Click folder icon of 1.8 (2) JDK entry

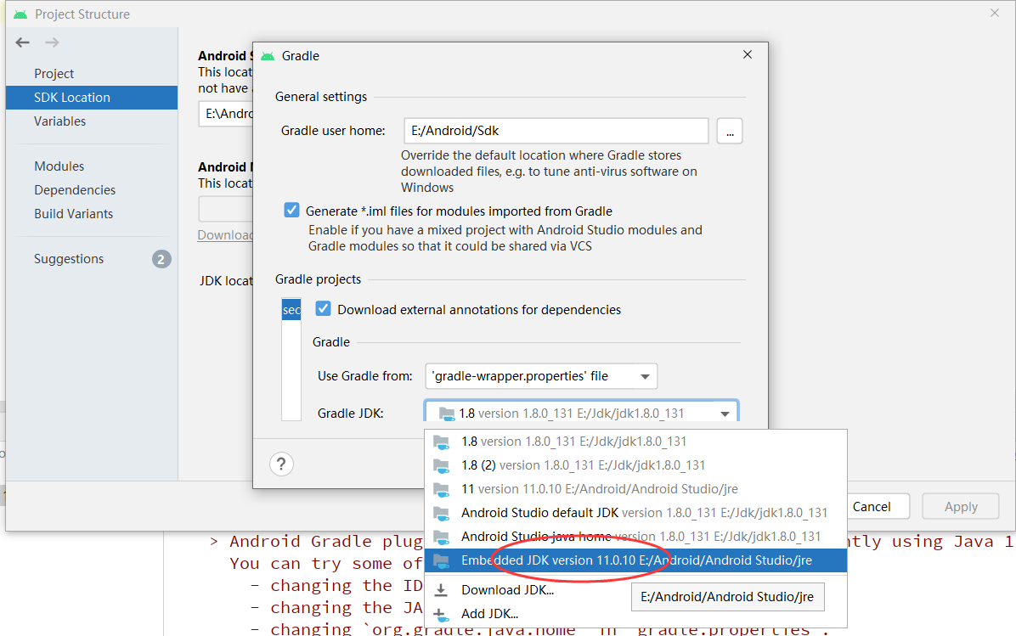click(x=441, y=465)
